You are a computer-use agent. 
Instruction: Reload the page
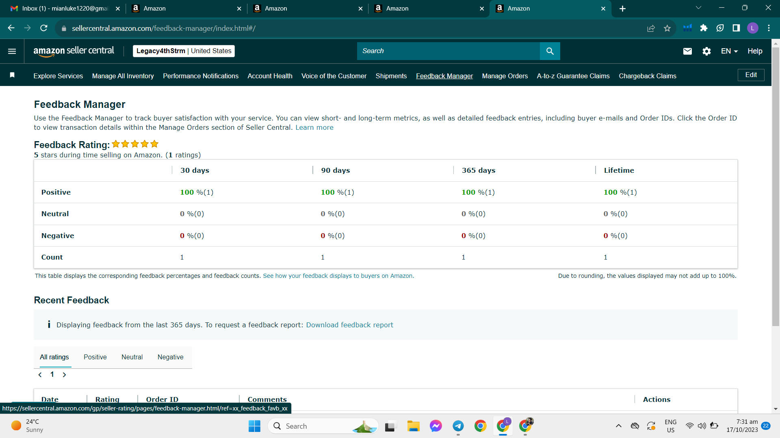pos(44,28)
